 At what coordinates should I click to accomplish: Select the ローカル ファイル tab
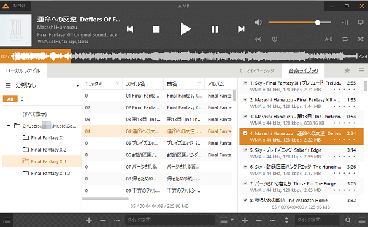(x=23, y=71)
